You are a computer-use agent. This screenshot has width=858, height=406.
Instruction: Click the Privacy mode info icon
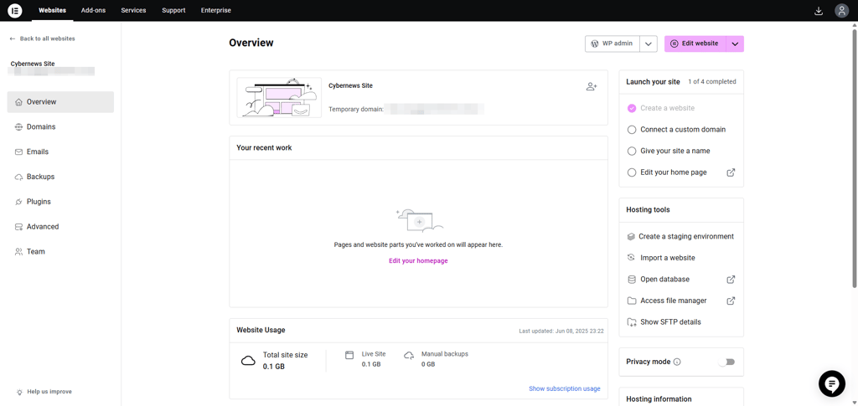[x=677, y=362]
